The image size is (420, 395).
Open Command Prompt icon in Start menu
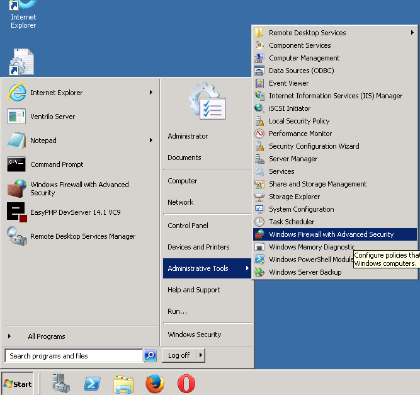click(x=16, y=164)
